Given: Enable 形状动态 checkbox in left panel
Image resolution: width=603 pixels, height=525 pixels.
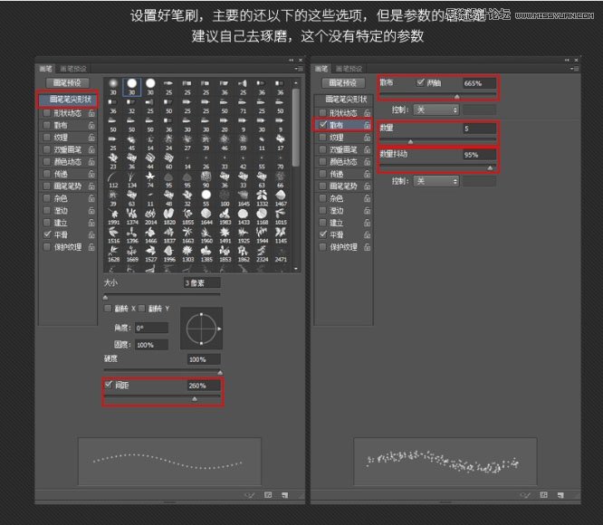Looking at the screenshot, I should [47, 113].
